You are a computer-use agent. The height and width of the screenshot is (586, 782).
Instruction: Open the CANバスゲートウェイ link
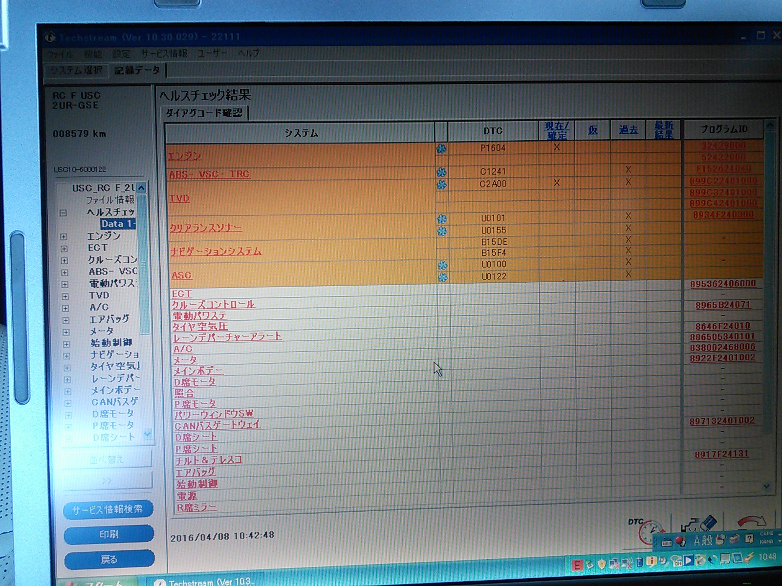(217, 426)
